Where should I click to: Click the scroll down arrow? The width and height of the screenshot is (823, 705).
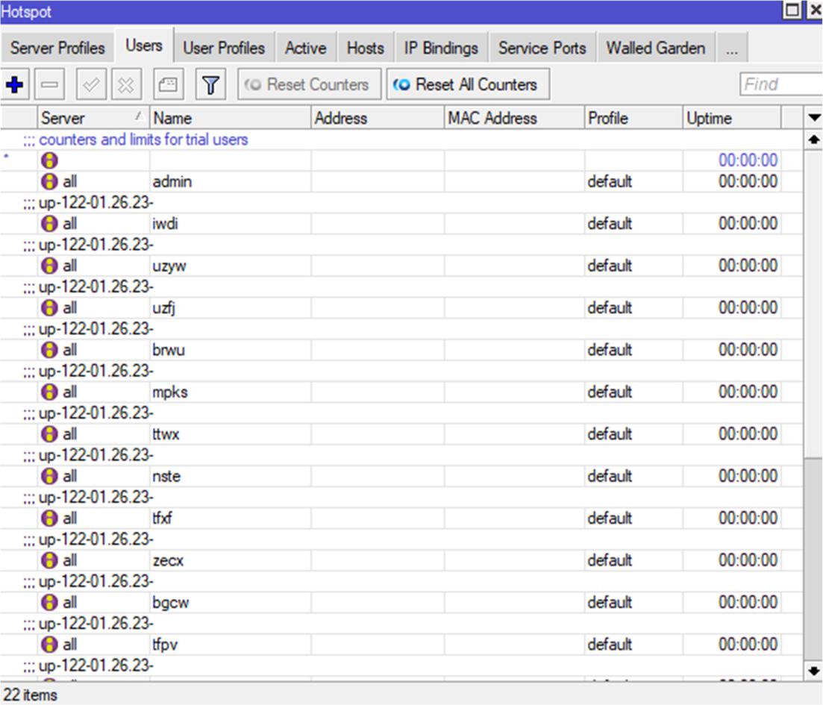814,671
